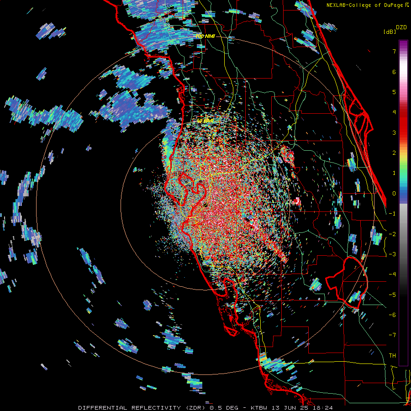Click the 50 NMI range ring label
Viewport: 411px width, 411px height.
pos(205,121)
